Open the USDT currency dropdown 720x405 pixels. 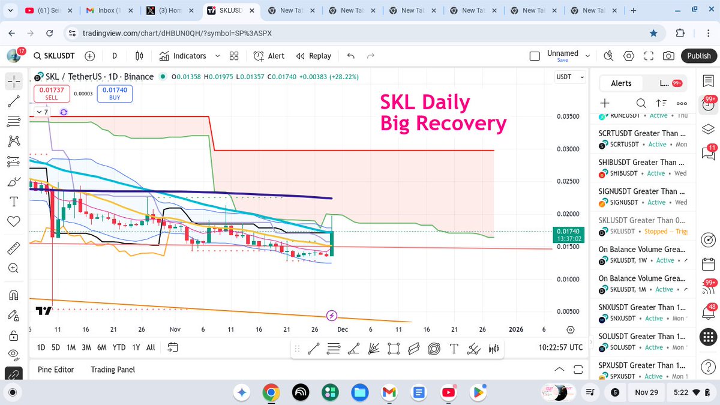click(x=570, y=77)
